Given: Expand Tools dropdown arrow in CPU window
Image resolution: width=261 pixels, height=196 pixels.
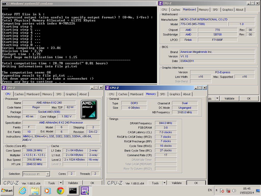Looking at the screenshot, I should click(x=61, y=183).
